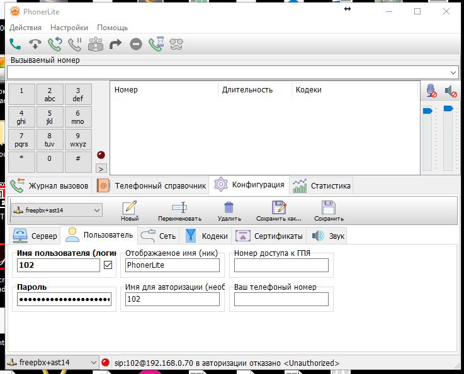Click the do not disturb icon
Screen dimensions: 464x374
pos(136,44)
